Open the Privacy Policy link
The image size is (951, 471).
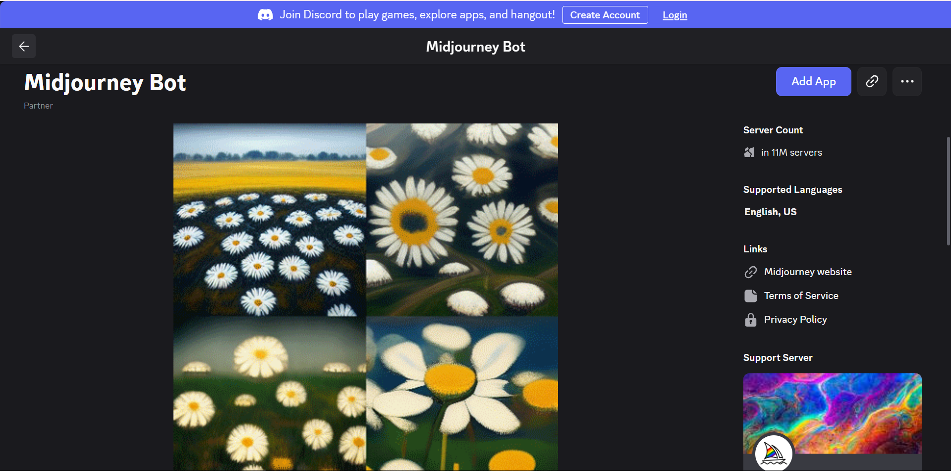point(794,320)
